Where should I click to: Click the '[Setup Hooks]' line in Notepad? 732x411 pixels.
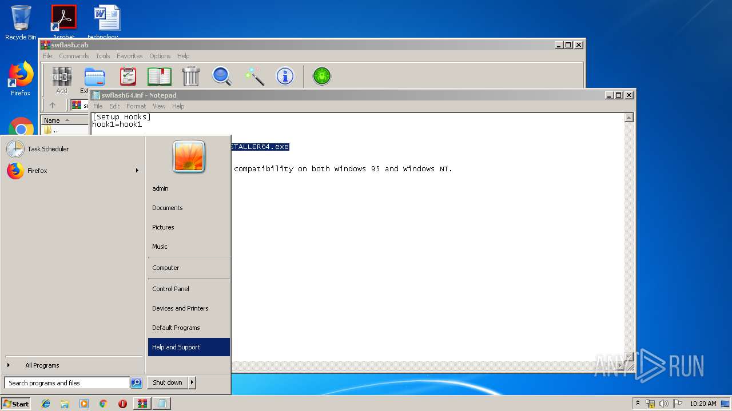[x=121, y=117]
